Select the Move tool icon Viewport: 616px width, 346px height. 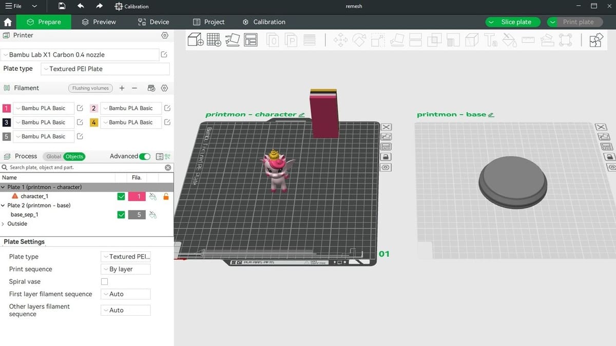pos(341,40)
